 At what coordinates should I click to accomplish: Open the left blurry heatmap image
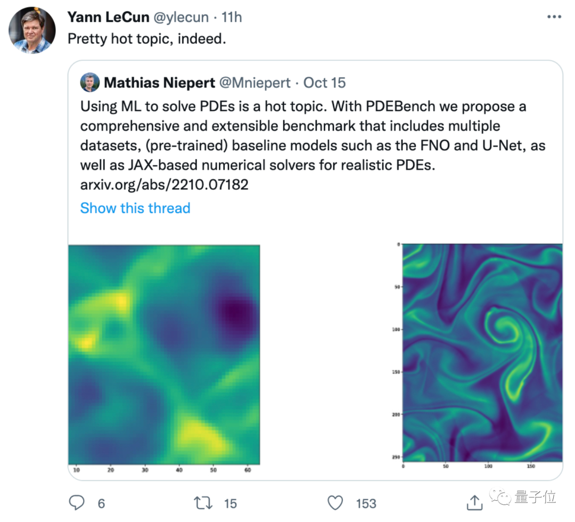click(x=164, y=354)
